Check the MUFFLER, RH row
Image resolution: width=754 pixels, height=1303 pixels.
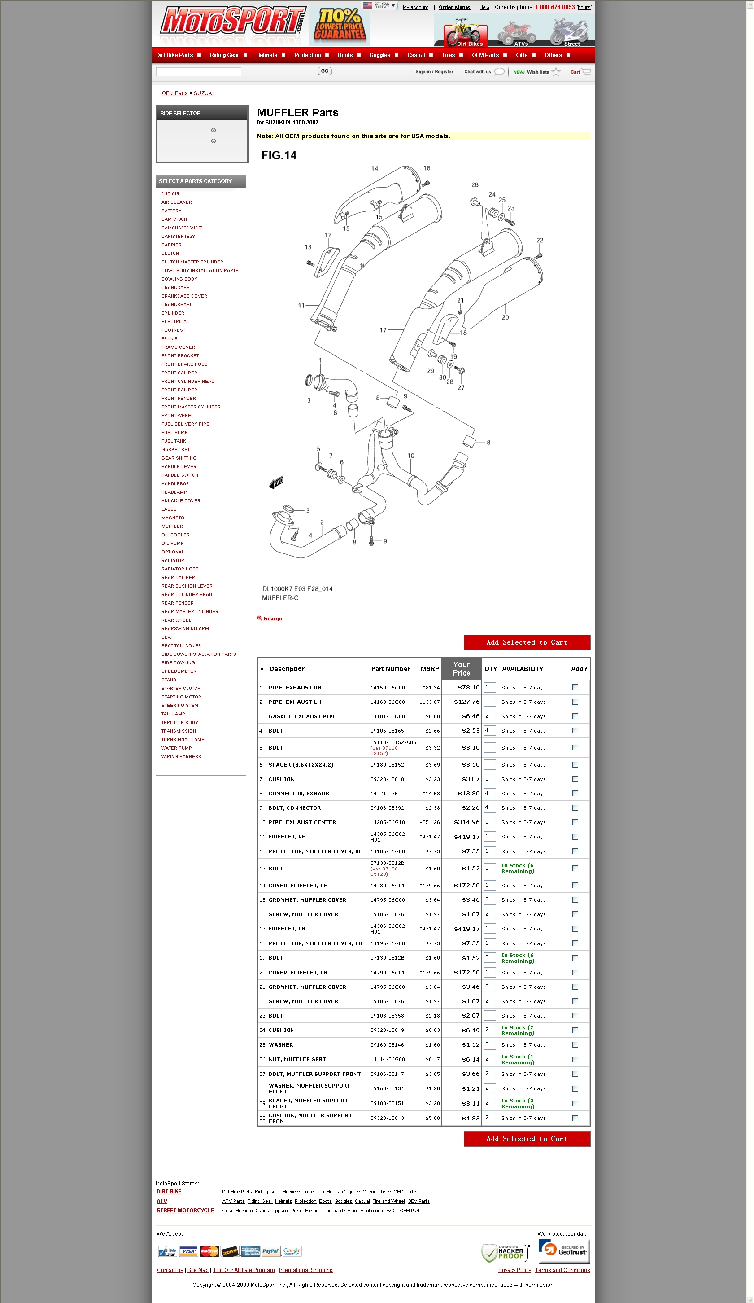pos(575,837)
